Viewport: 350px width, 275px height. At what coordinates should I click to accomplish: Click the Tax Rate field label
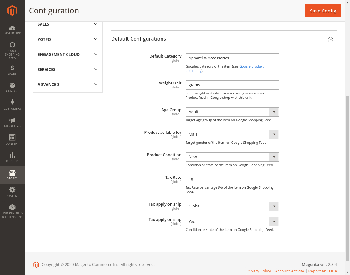[173, 177]
